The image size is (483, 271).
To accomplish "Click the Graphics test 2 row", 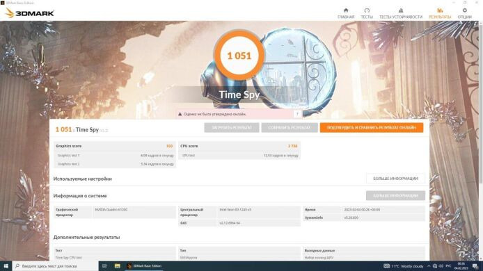I will point(114,164).
